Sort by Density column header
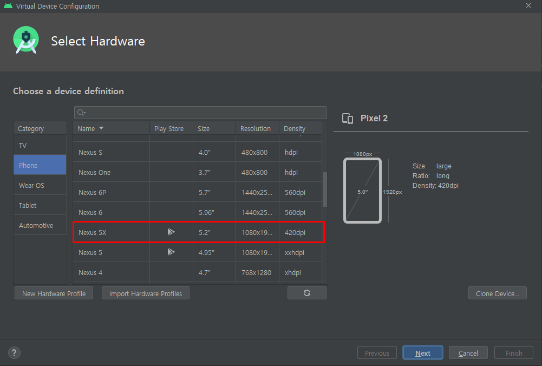542x366 pixels. coord(301,128)
